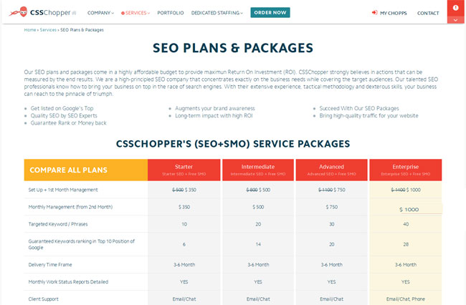Select the Advanced plan header
The image size is (466, 305).
pos(332,170)
